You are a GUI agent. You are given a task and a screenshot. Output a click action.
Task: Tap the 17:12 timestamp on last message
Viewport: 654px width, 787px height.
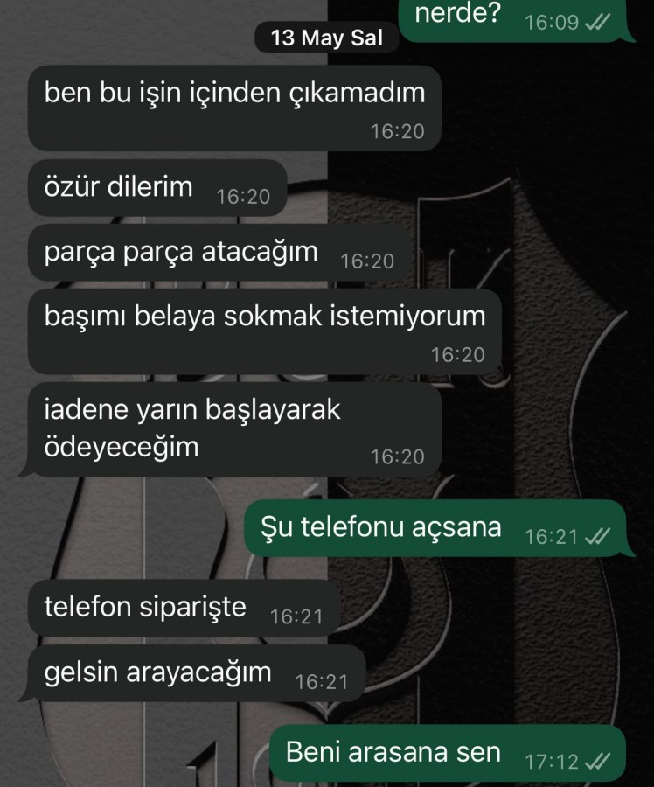pos(552,762)
